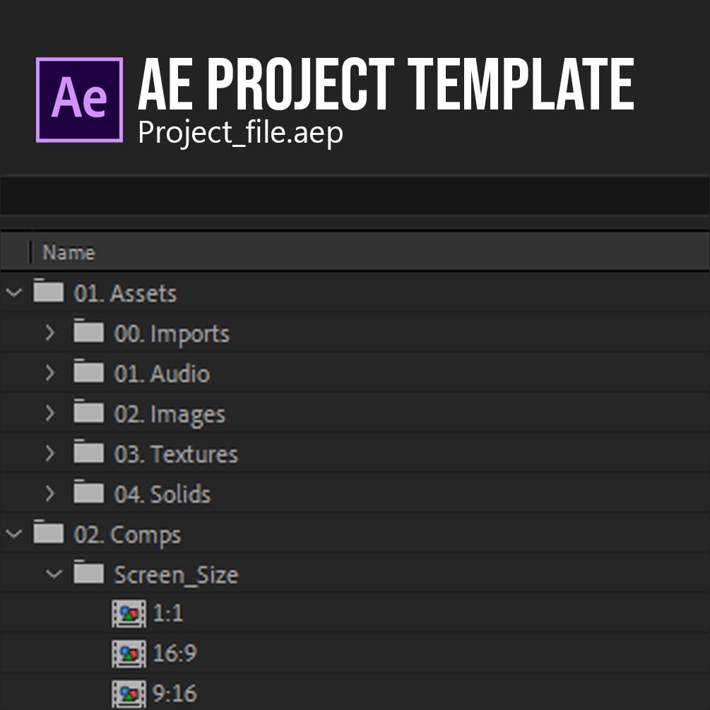This screenshot has height=710, width=710.
Task: Expand the 04. Solids folder
Action: pos(50,494)
